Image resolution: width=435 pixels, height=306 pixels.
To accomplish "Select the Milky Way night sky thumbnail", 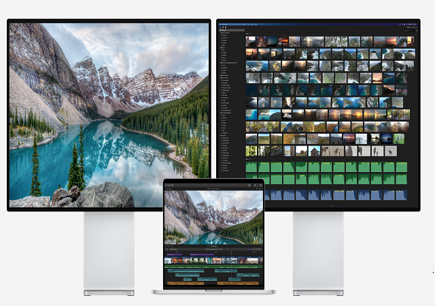I will pos(272,41).
